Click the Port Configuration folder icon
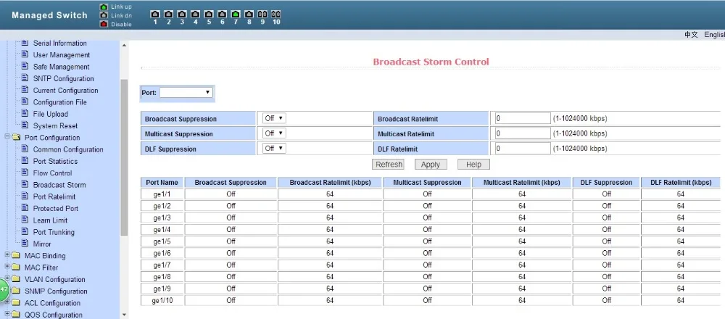Screen dimensions: 725x319 pyautogui.click(x=16, y=138)
